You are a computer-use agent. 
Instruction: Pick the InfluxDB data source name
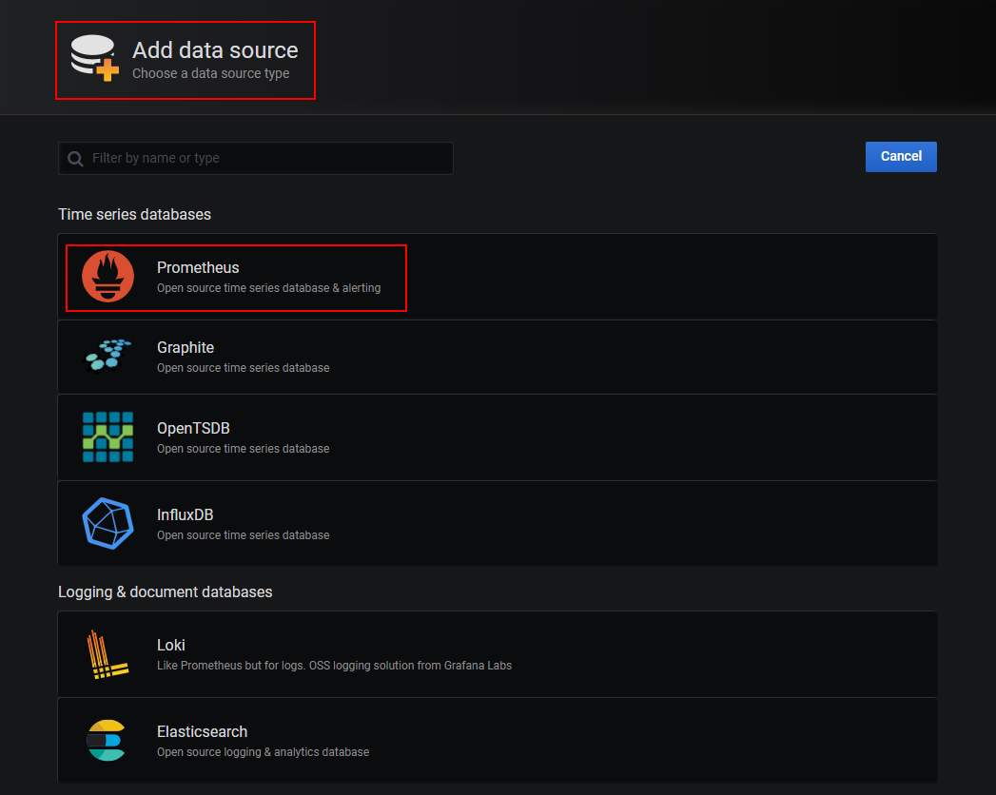[x=185, y=515]
